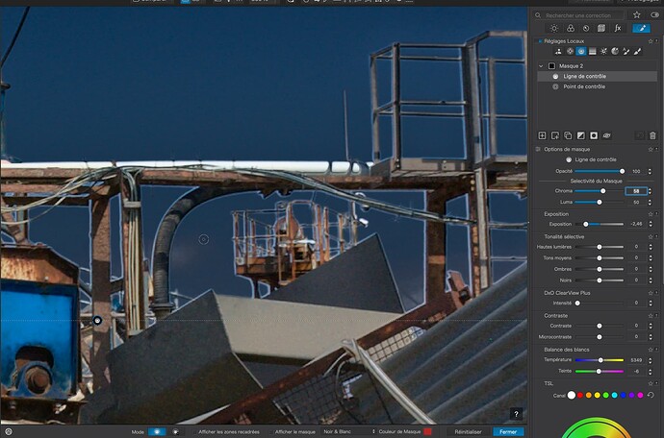Screen dimensions: 664x438
Task: Show favorite corrections with star icon
Action: [636, 14]
